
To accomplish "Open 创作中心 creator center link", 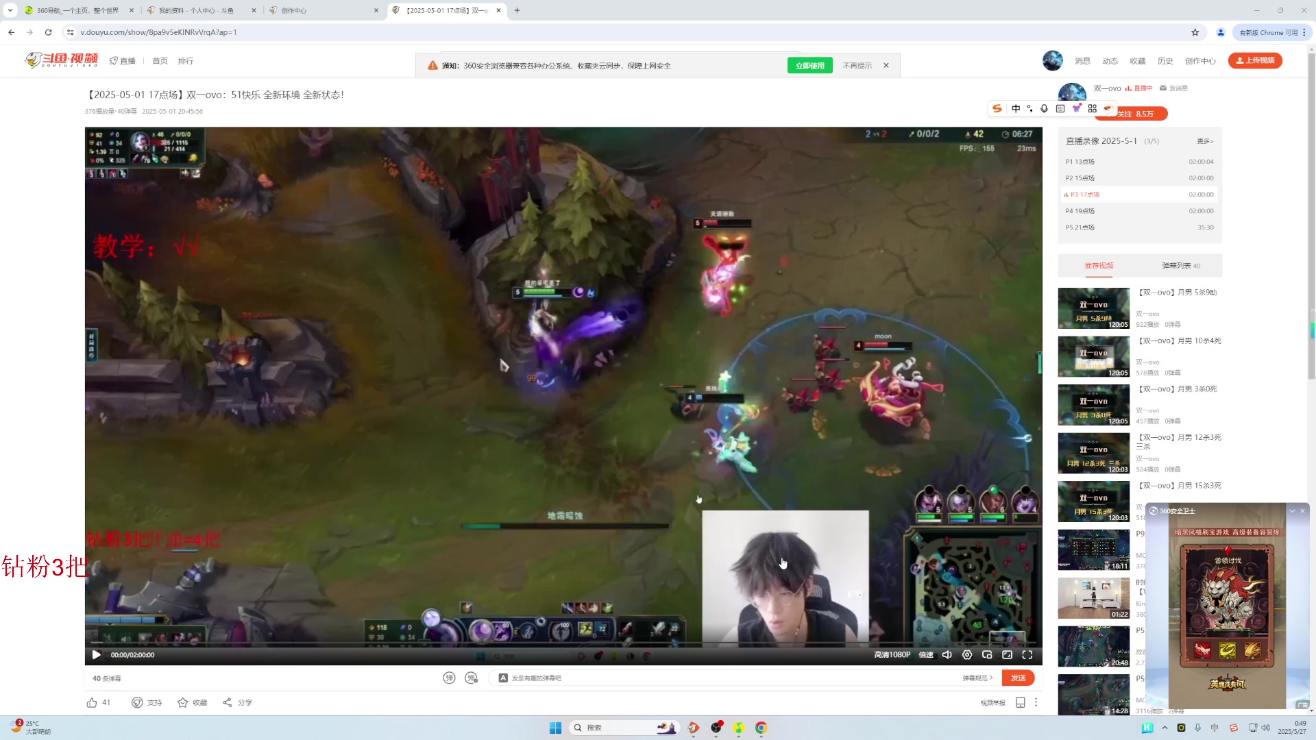I will pyautogui.click(x=1200, y=61).
